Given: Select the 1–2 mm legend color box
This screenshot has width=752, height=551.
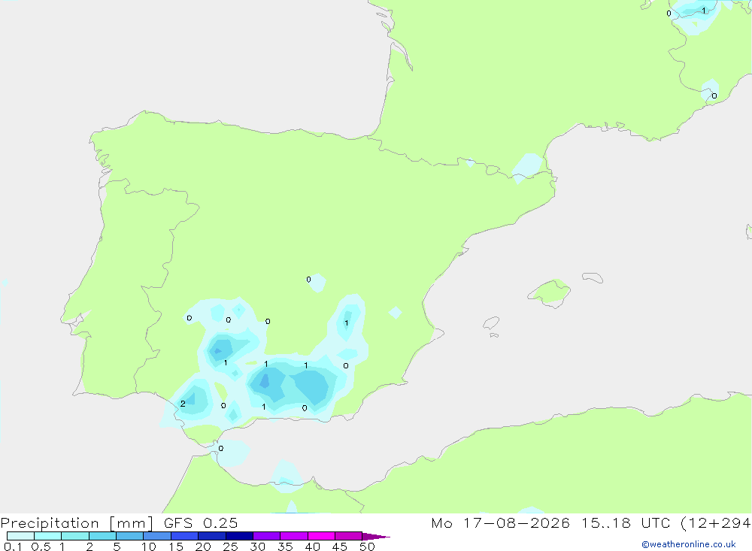Looking at the screenshot, I should click(75, 536).
